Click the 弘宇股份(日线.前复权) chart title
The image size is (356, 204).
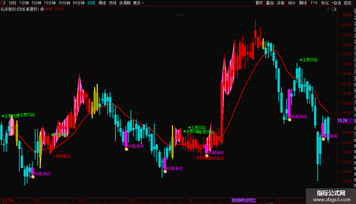(20, 9)
